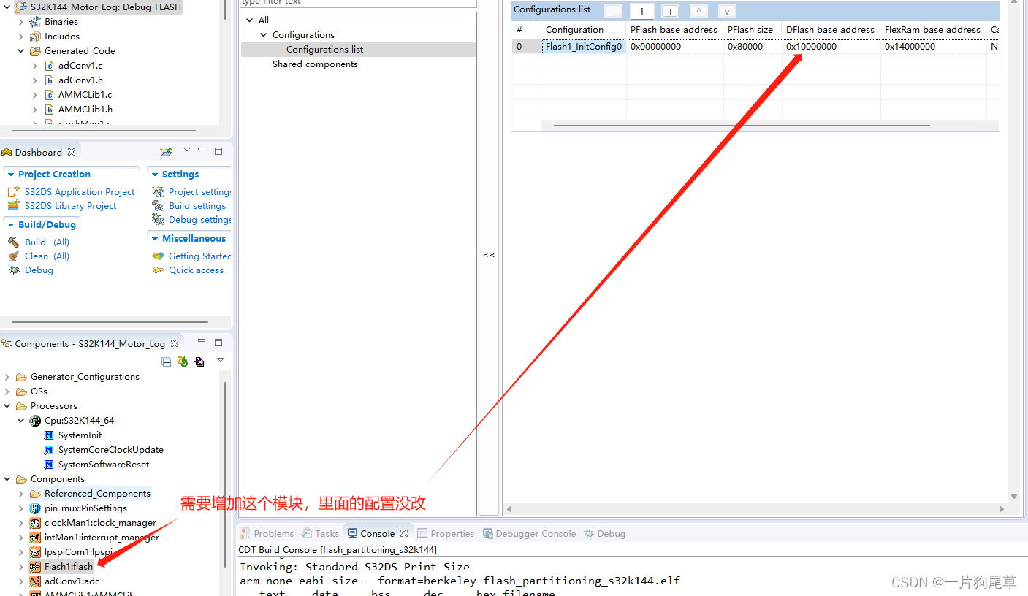Select the clockMan1:clock_manager component
This screenshot has width=1028, height=596.
tap(100, 523)
